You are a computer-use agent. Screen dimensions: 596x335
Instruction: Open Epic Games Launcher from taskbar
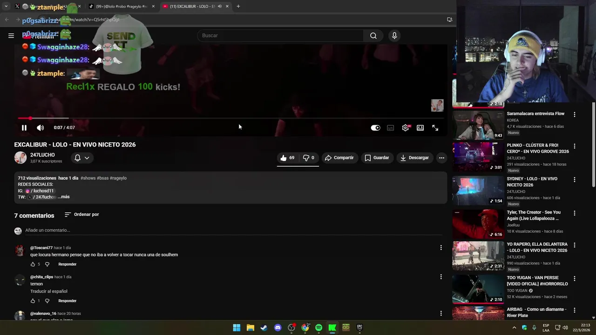(x=359, y=328)
